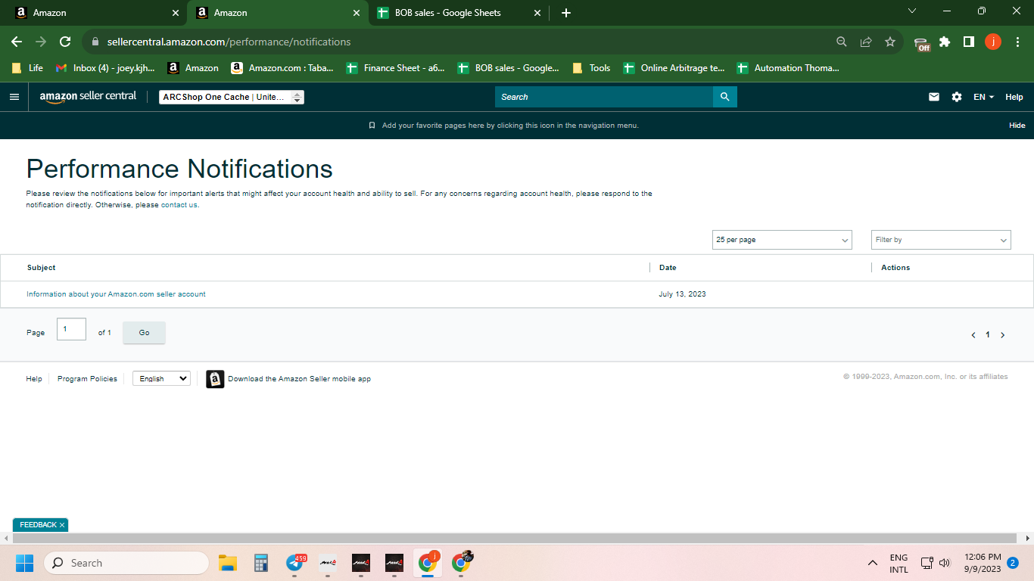Launch Calculator from the taskbar
The width and height of the screenshot is (1034, 581).
pyautogui.click(x=261, y=563)
